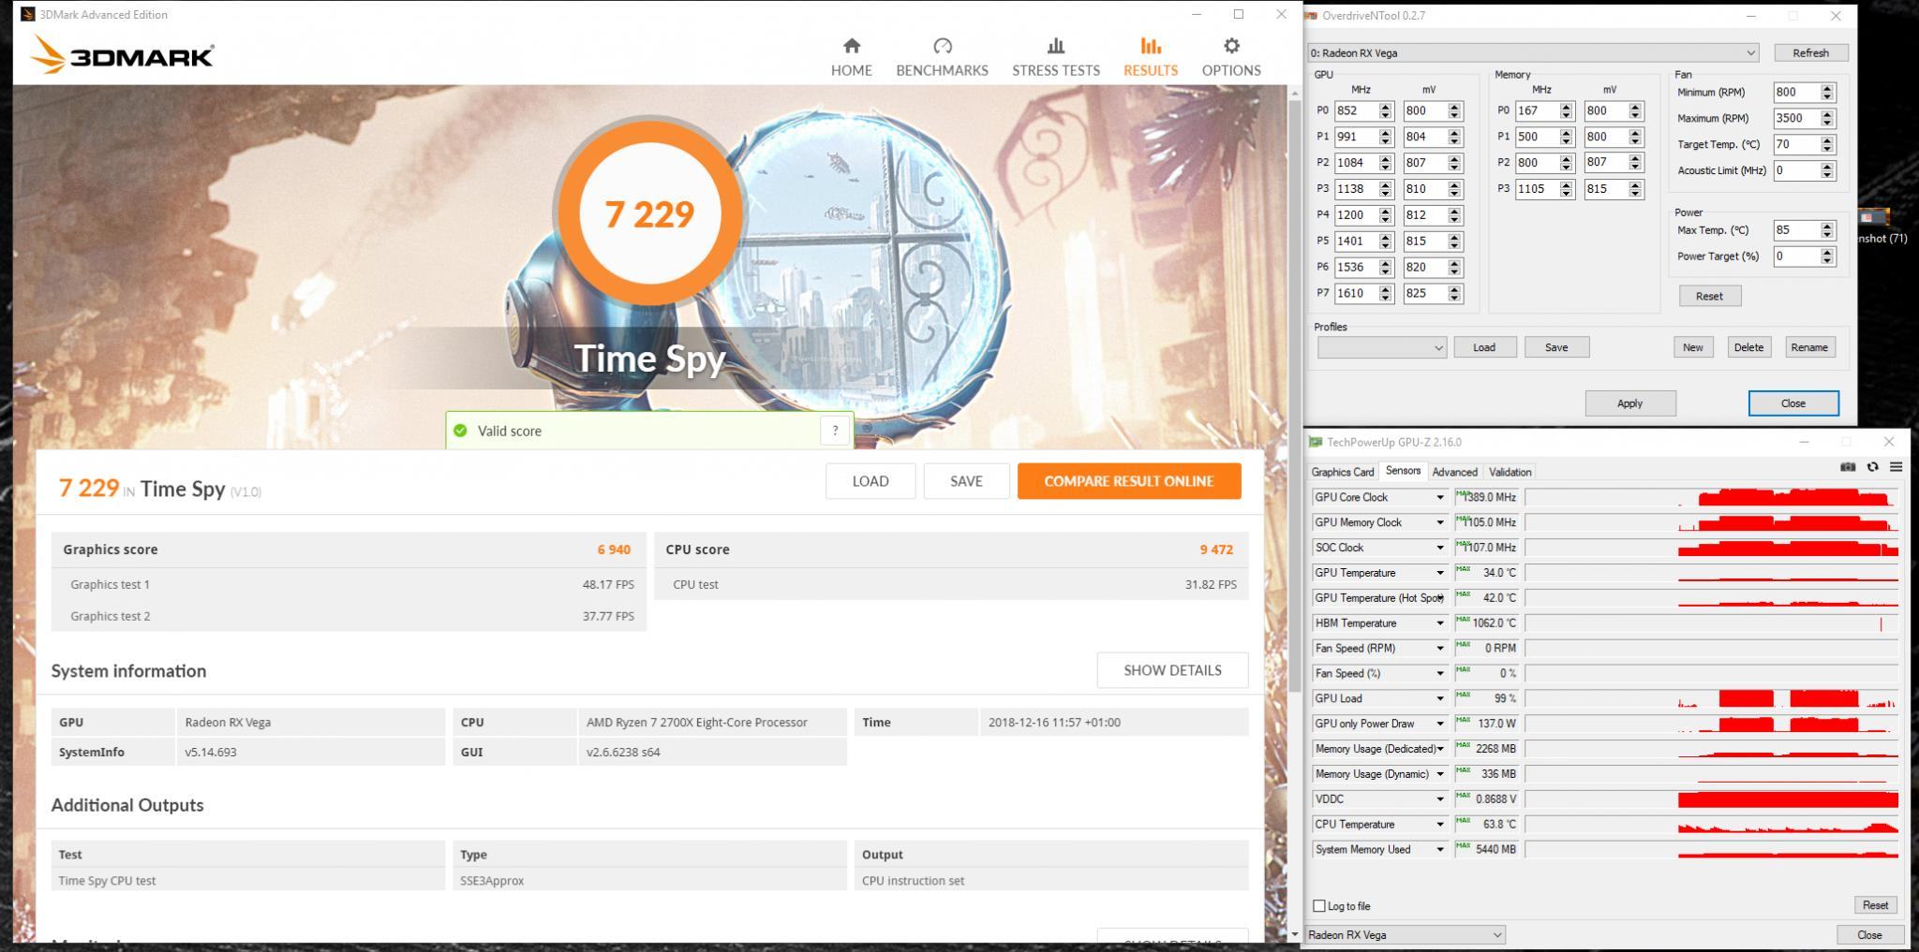Screen dimensions: 1919x952
Task: Click the Close button in OverdriveNTool
Action: click(x=1793, y=403)
